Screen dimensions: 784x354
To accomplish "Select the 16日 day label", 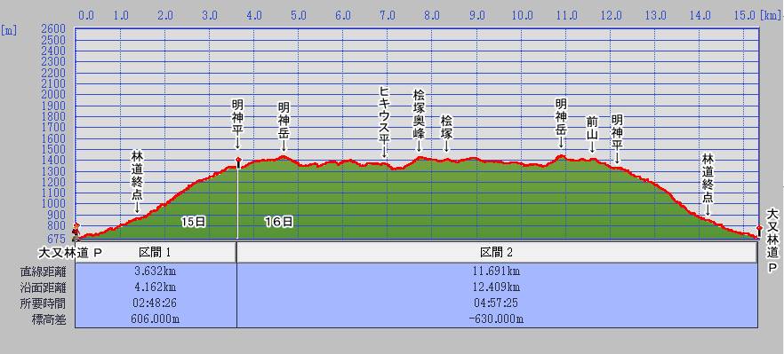I will click(x=279, y=222).
